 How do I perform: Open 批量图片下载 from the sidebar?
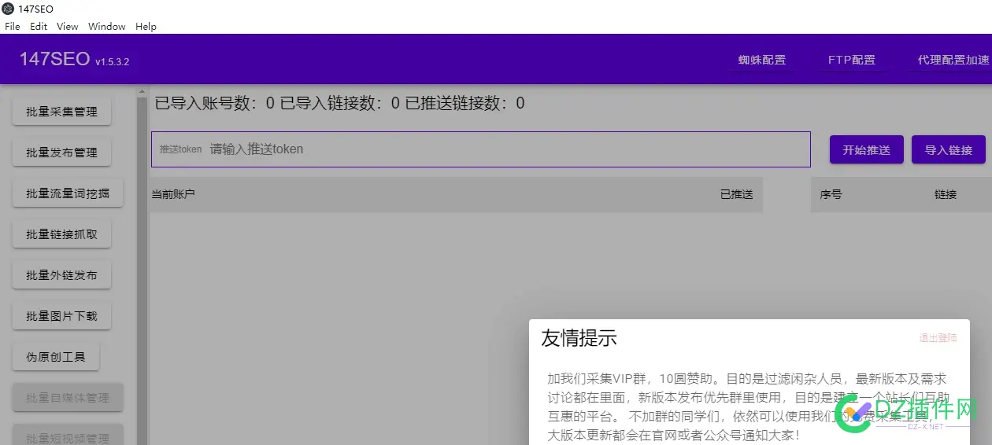(x=61, y=316)
